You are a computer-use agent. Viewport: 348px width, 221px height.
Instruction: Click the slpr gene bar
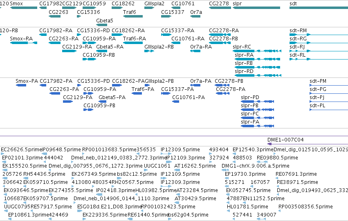coord(256,8)
